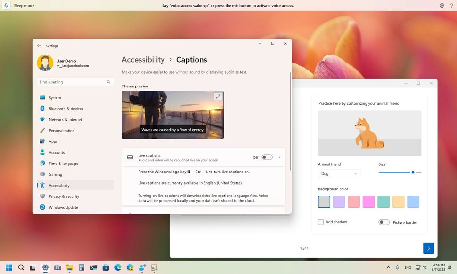Enable the Add shadow checkbox
This screenshot has height=274, width=457.
pyautogui.click(x=321, y=222)
